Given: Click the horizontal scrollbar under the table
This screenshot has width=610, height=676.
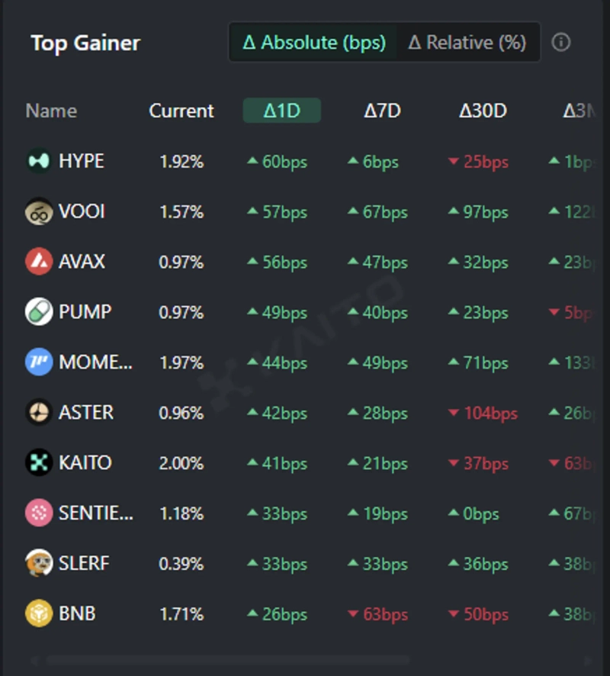Looking at the screenshot, I should point(229,660).
